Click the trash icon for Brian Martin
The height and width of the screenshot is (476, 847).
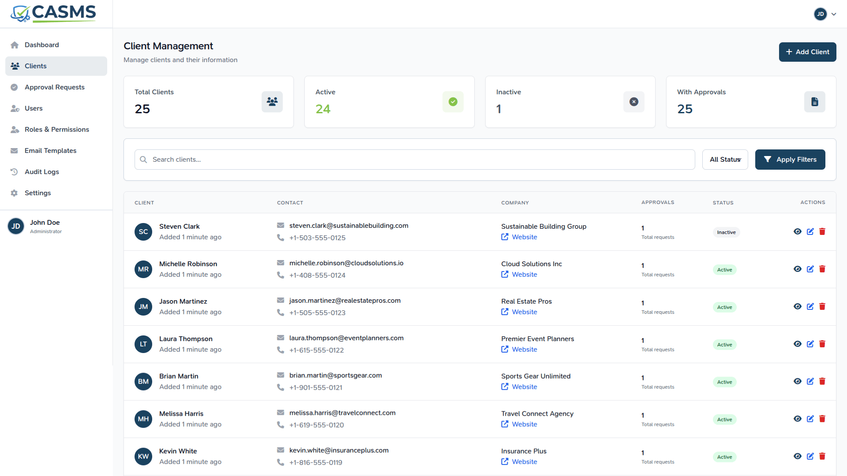tap(822, 382)
